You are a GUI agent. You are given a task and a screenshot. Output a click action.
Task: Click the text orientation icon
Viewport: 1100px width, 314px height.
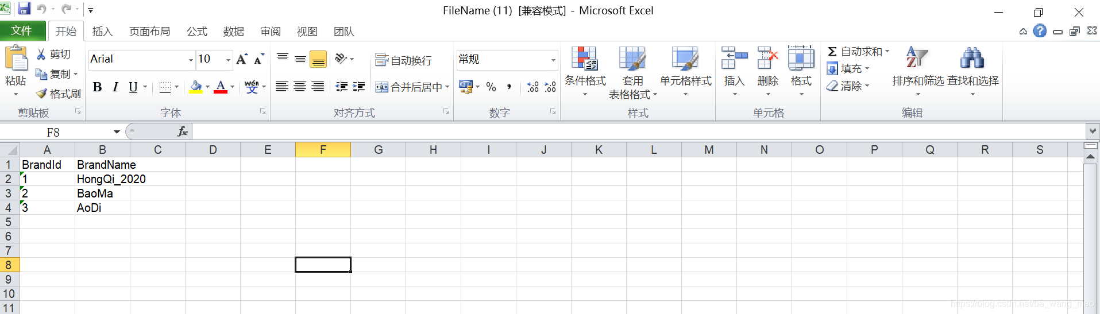click(x=341, y=59)
